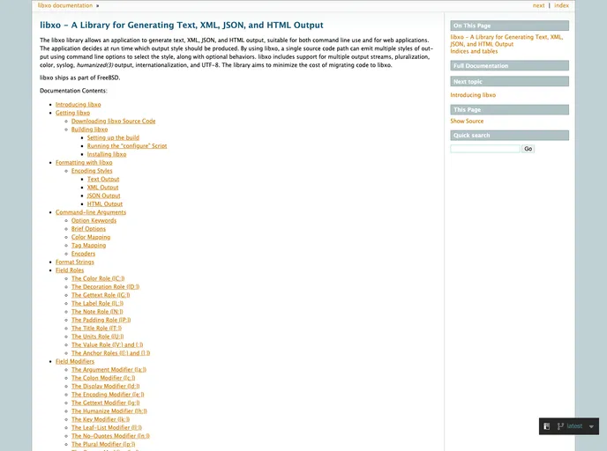This screenshot has height=451, width=607.
Task: Open Brief Options link
Action: 88,229
